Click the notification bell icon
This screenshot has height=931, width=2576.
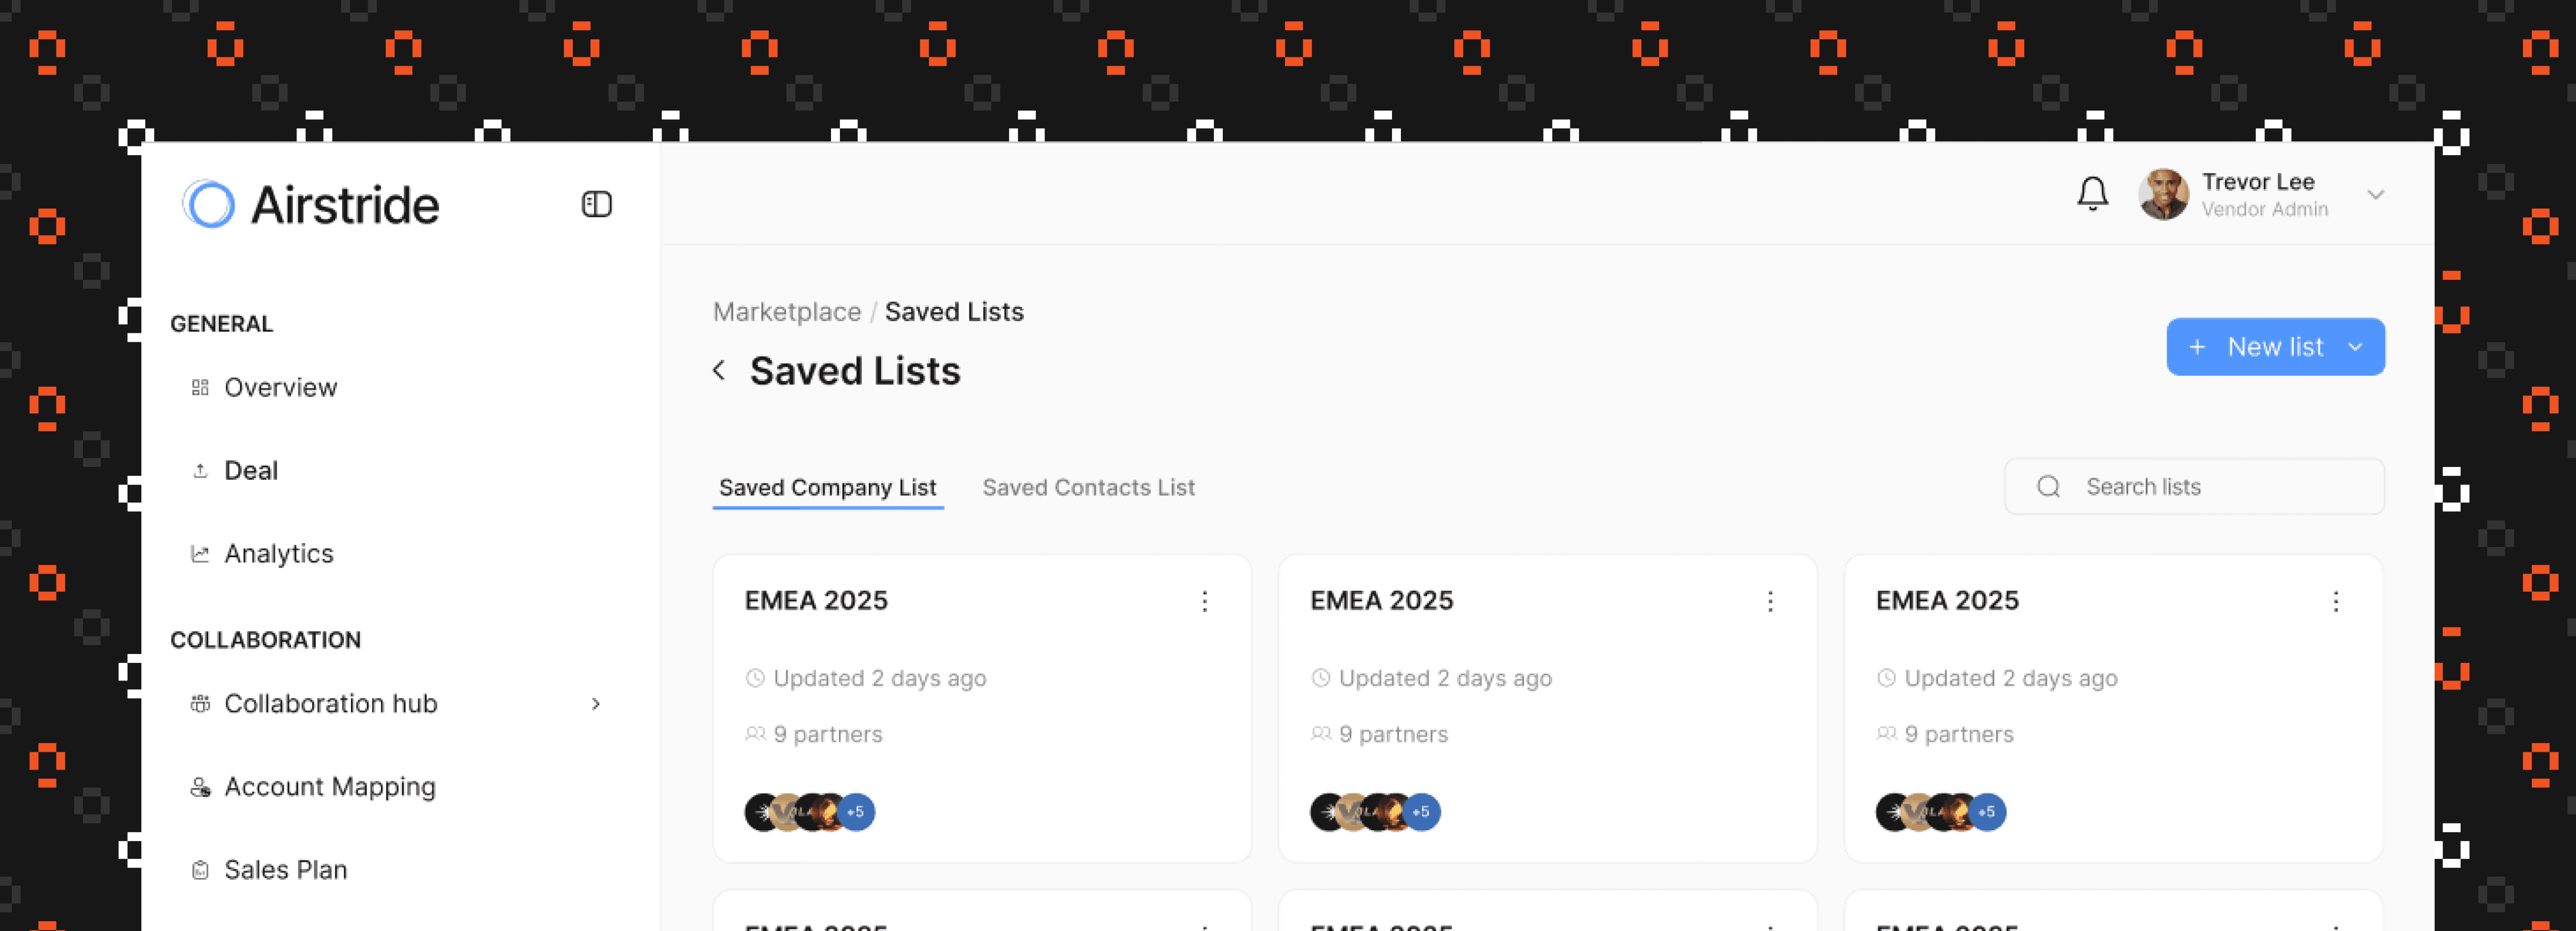[2093, 194]
